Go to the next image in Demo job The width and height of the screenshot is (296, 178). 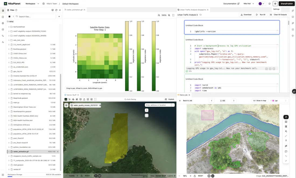[x=234, y=101]
